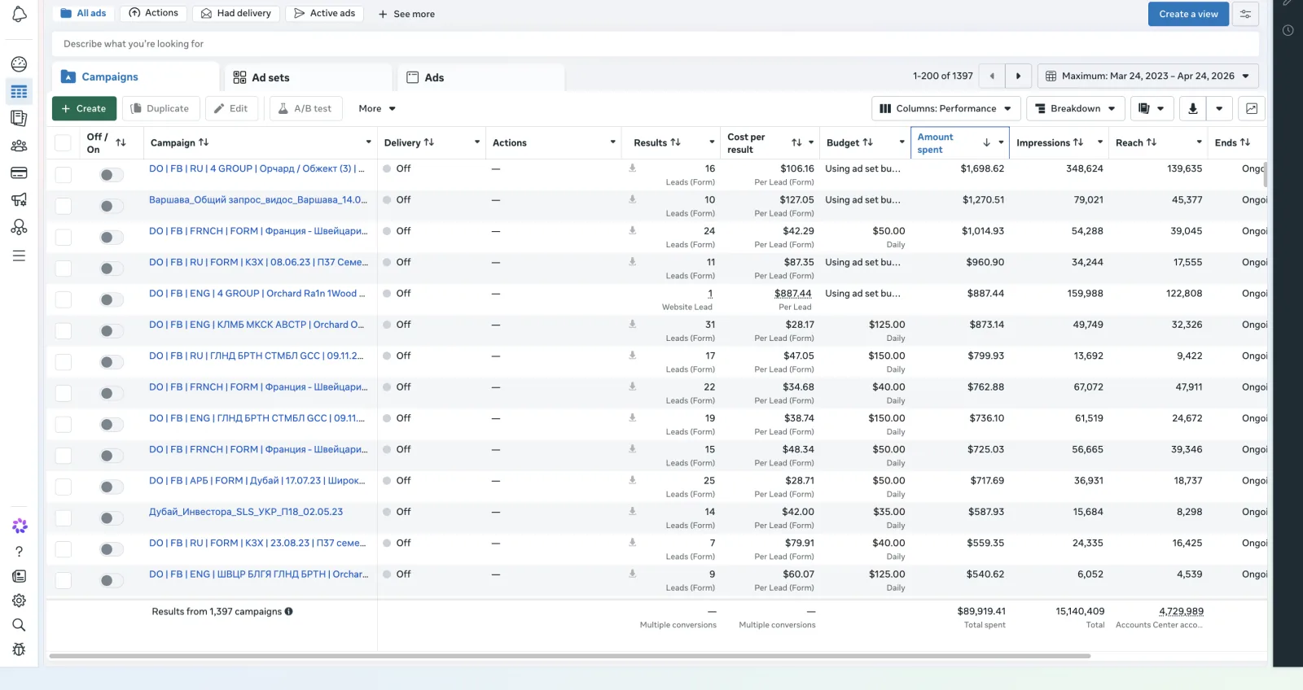This screenshot has height=690, width=1303.
Task: Open the date range Maximum dropdown
Action: pyautogui.click(x=1148, y=76)
